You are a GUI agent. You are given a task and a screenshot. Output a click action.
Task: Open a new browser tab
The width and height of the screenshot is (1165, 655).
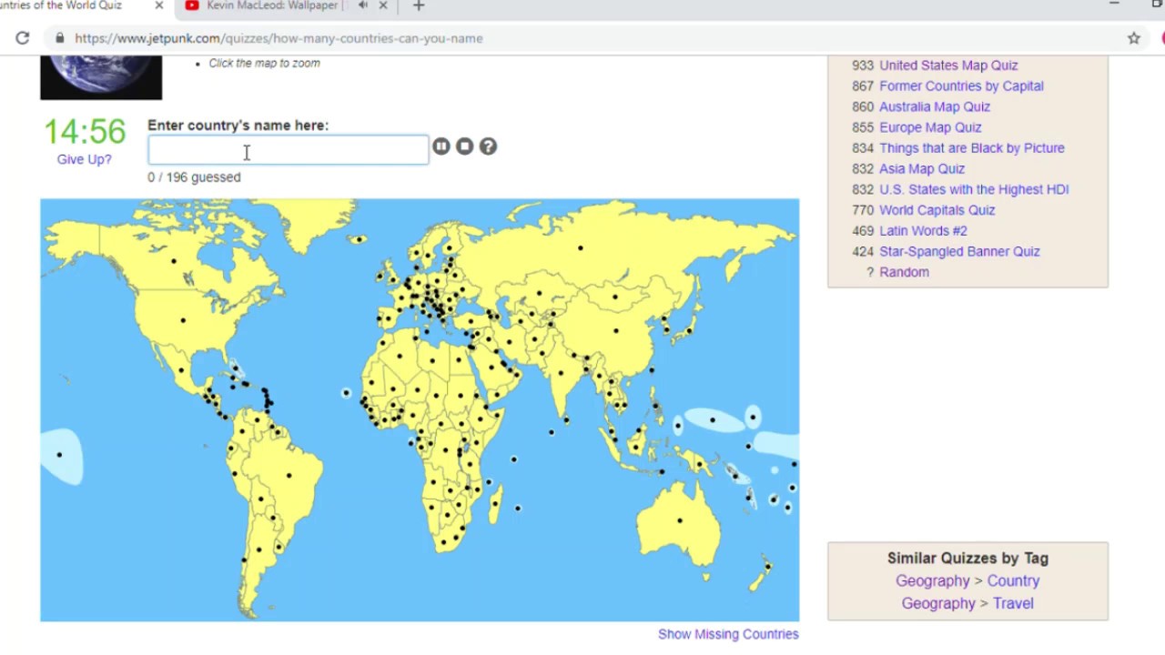tap(419, 5)
